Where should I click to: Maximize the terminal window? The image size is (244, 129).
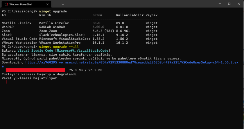[x=229, y=4]
